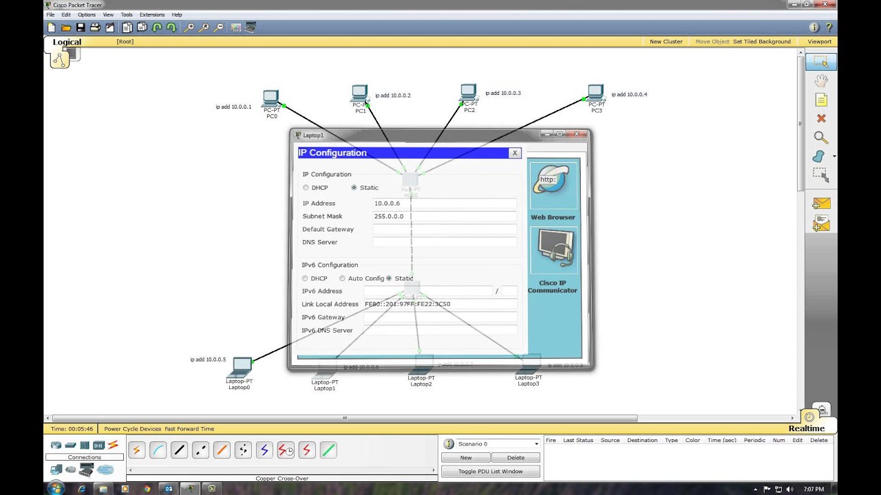Pick the Copper Cross-Over dashed cable
881x495 pixels.
point(200,450)
